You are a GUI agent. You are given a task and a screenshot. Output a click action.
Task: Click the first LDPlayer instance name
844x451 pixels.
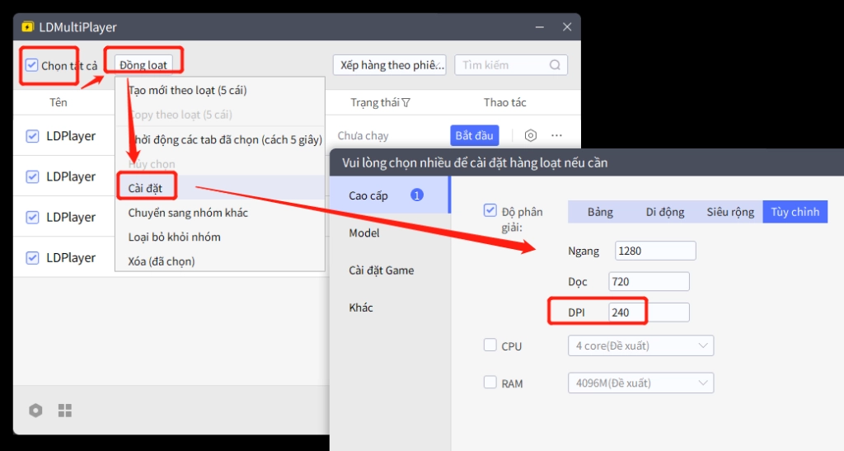click(71, 135)
